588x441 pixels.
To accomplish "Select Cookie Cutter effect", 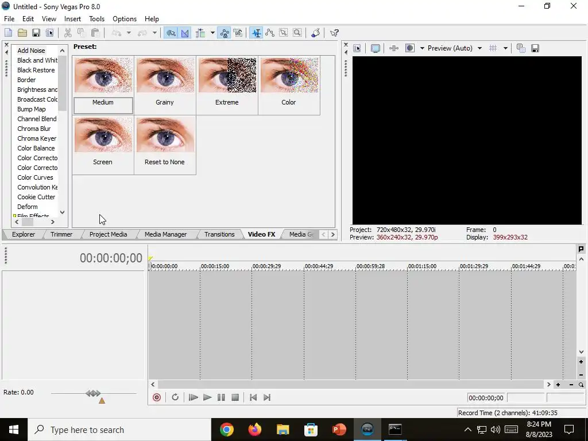I will [36, 197].
